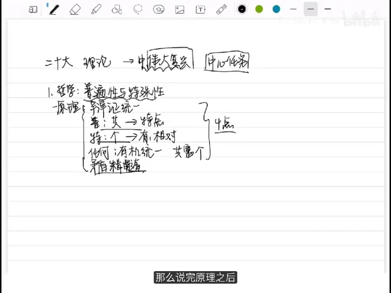Choose the green pen color
This screenshot has width=391, height=293.
coord(259,9)
